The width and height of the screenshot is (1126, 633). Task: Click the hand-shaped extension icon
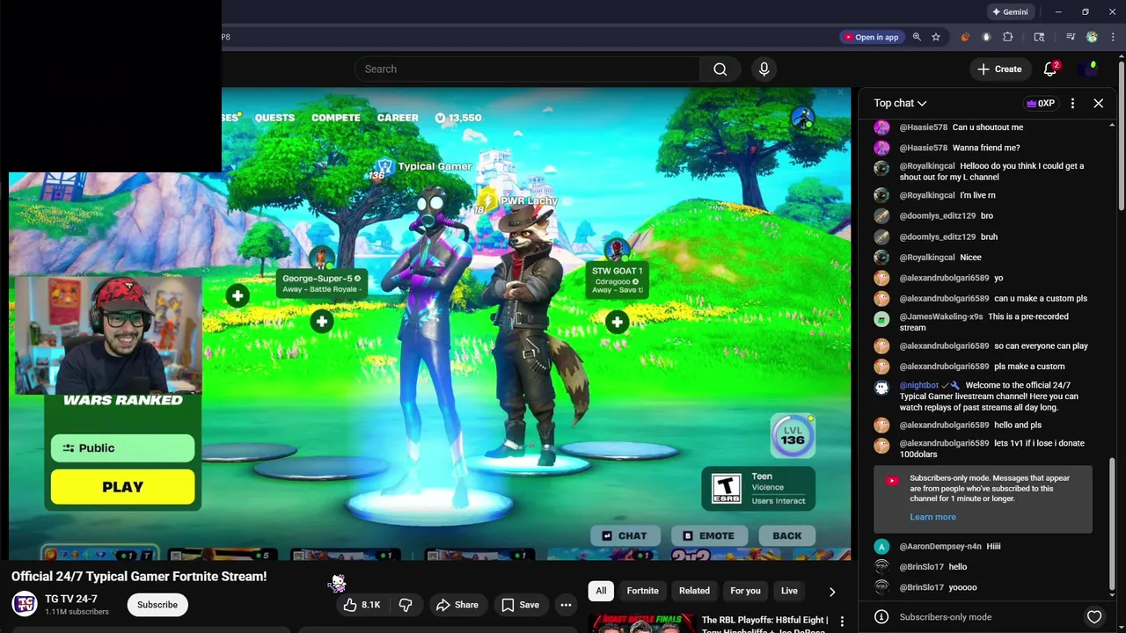986,37
